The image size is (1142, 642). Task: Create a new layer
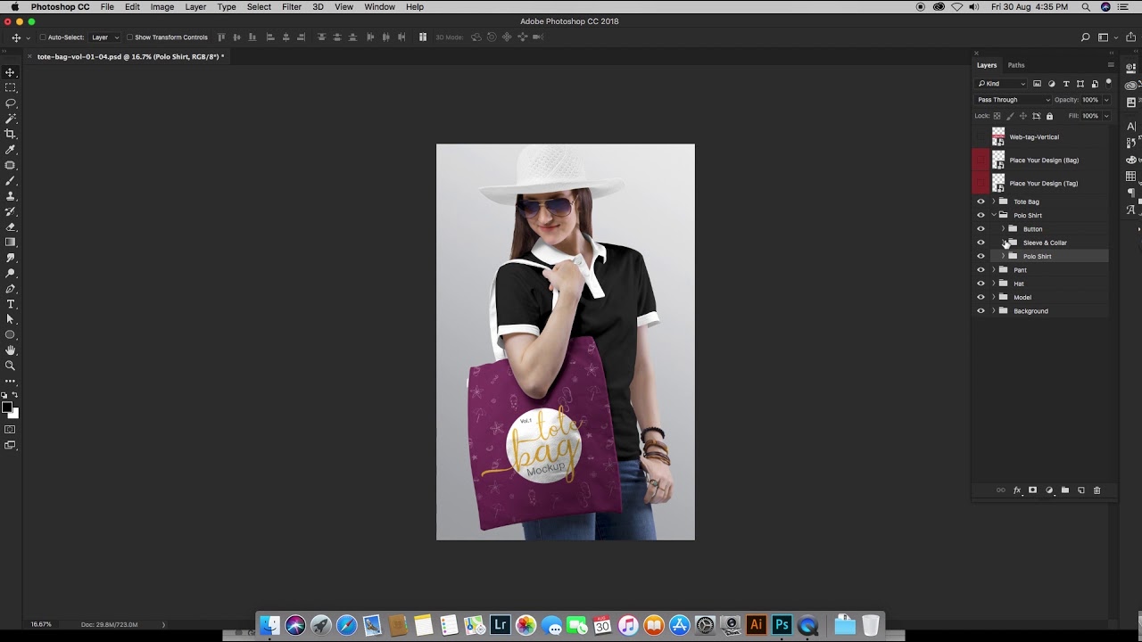[1081, 490]
